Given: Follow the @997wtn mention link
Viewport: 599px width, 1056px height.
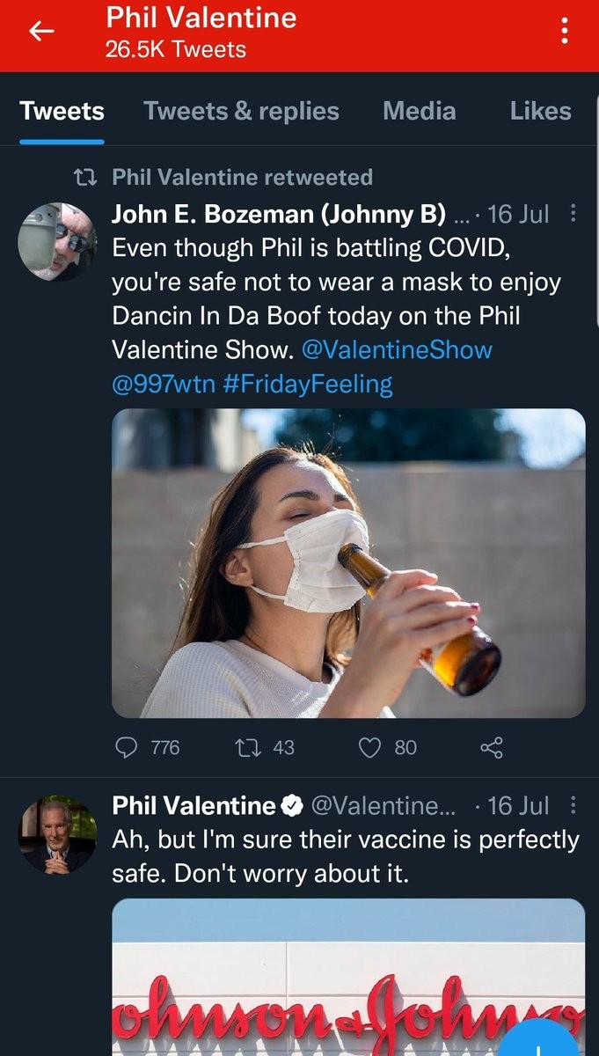Looking at the screenshot, I should (x=164, y=384).
